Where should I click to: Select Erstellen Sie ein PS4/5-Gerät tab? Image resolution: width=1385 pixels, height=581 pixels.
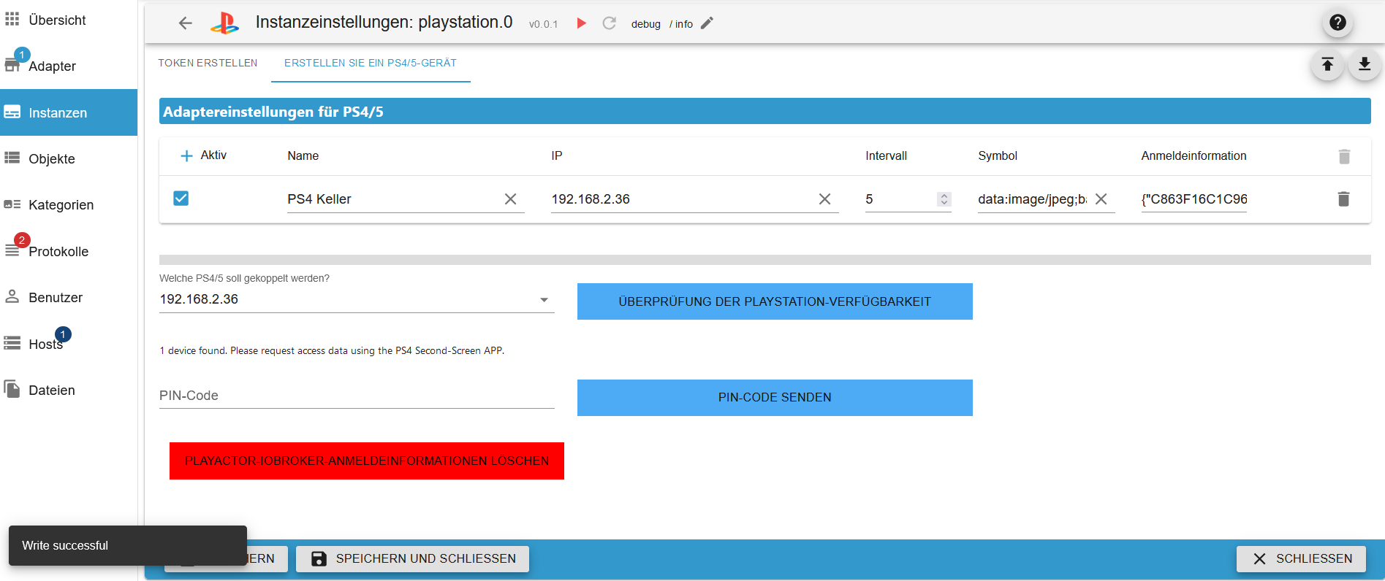point(371,63)
